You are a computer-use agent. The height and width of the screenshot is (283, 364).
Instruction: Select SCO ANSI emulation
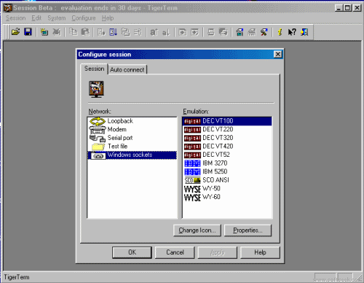(x=227, y=180)
